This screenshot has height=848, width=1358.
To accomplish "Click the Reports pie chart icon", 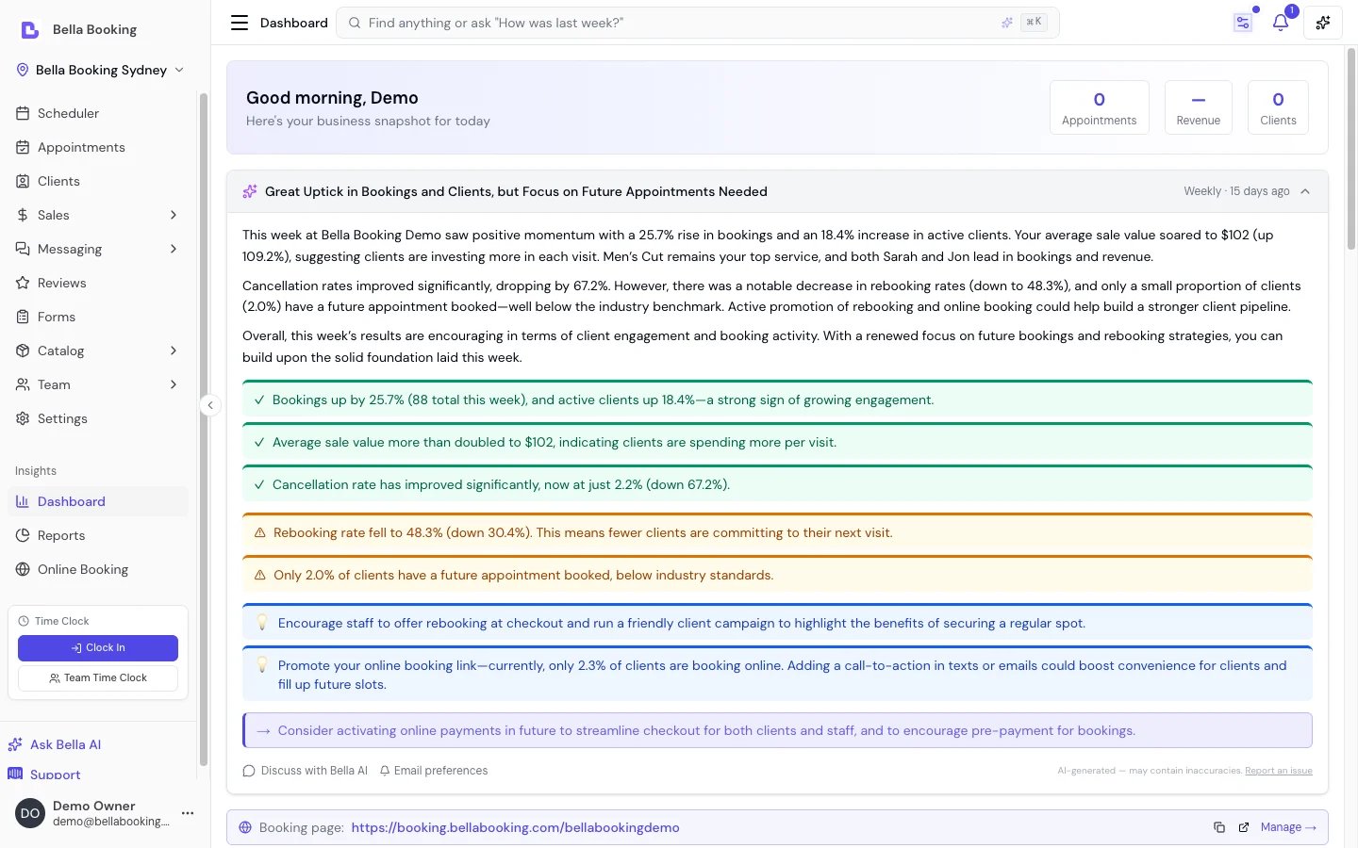I will coord(23,535).
